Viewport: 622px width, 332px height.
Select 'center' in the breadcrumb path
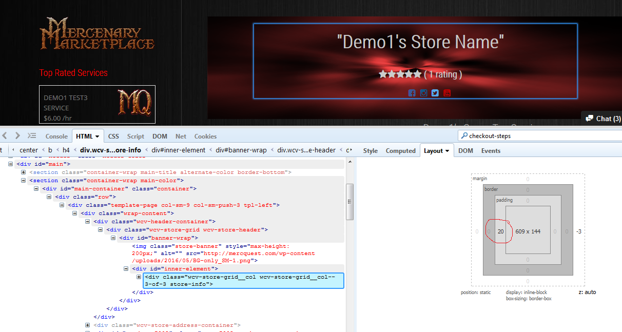29,150
